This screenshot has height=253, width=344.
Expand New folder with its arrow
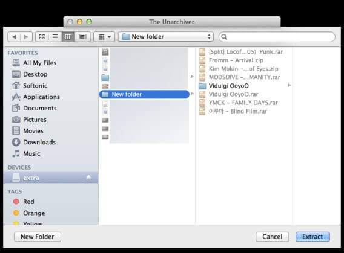pyautogui.click(x=192, y=94)
